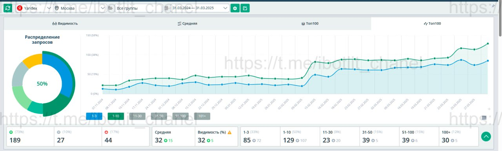Open the chart hamburger context menu
Image resolution: width=502 pixels, height=151 pixels.
(x=484, y=117)
